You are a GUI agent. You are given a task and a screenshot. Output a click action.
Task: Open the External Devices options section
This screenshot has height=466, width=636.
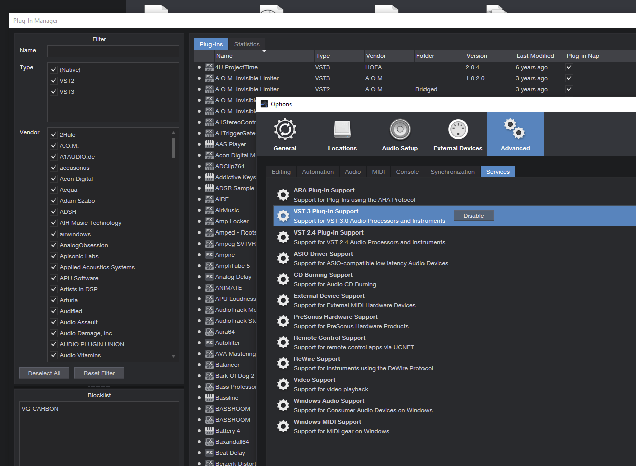pos(458,134)
